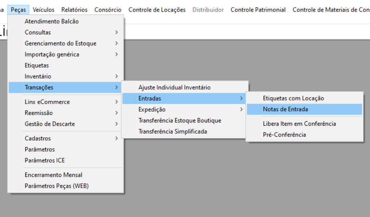Choose Ajuste Individual Inventário
The image size is (370, 217).
[174, 87]
